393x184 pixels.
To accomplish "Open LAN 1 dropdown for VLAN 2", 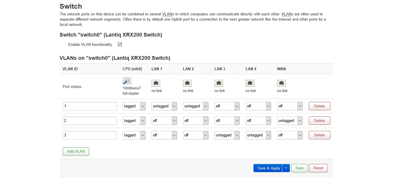I will click(164, 121).
